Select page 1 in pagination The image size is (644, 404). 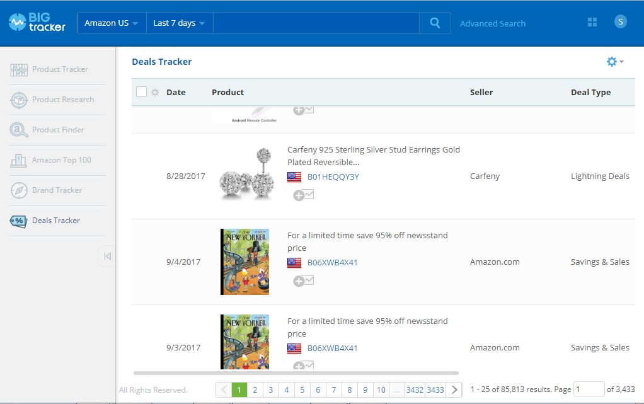tap(239, 390)
